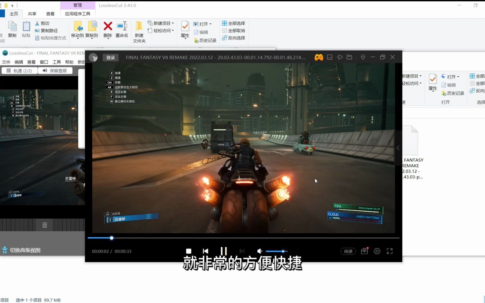Image resolution: width=485 pixels, height=303 pixels.
Task: Open LosslessCut 工具 tools menu
Action: [x=56, y=62]
